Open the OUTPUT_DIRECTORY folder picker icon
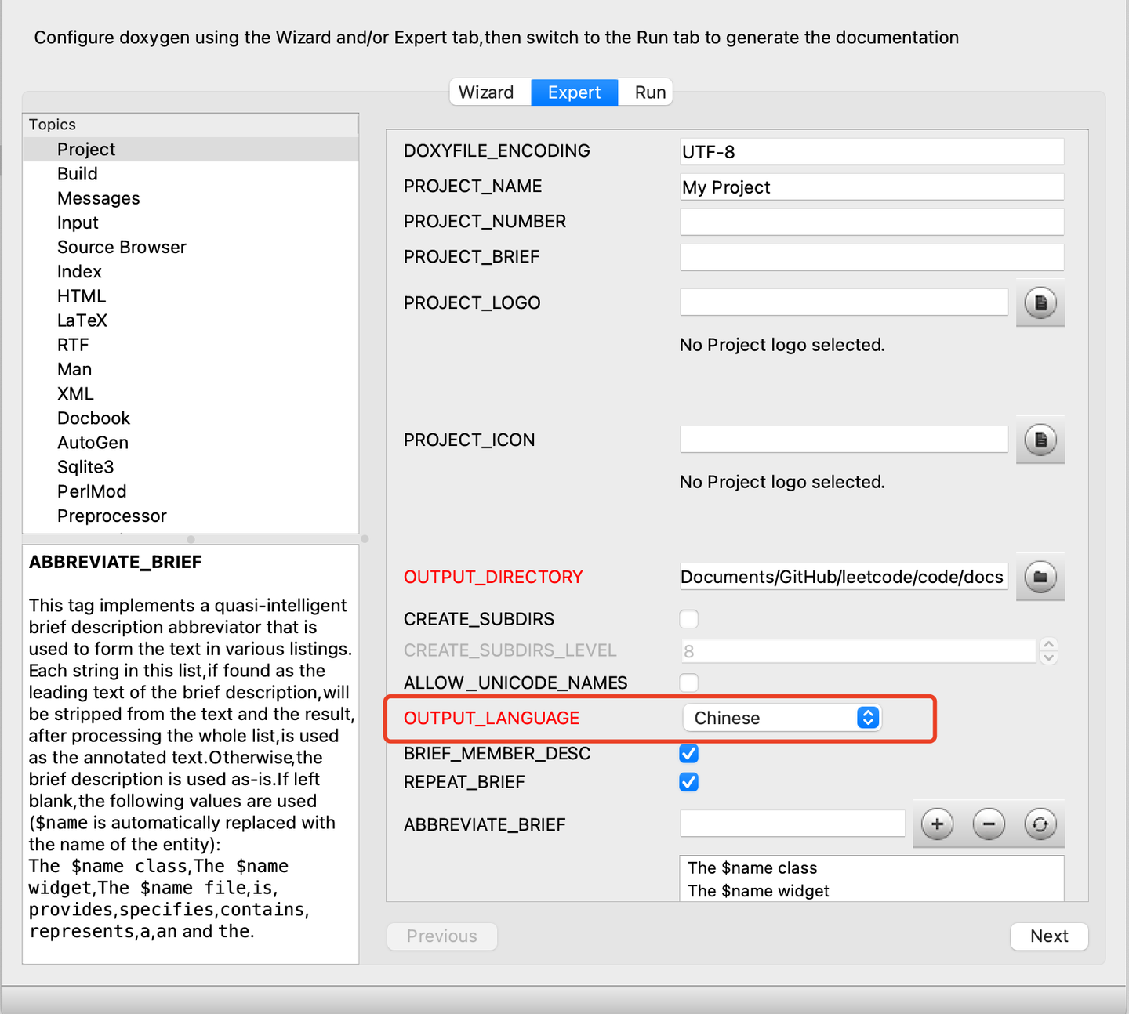1129x1014 pixels. tap(1040, 577)
